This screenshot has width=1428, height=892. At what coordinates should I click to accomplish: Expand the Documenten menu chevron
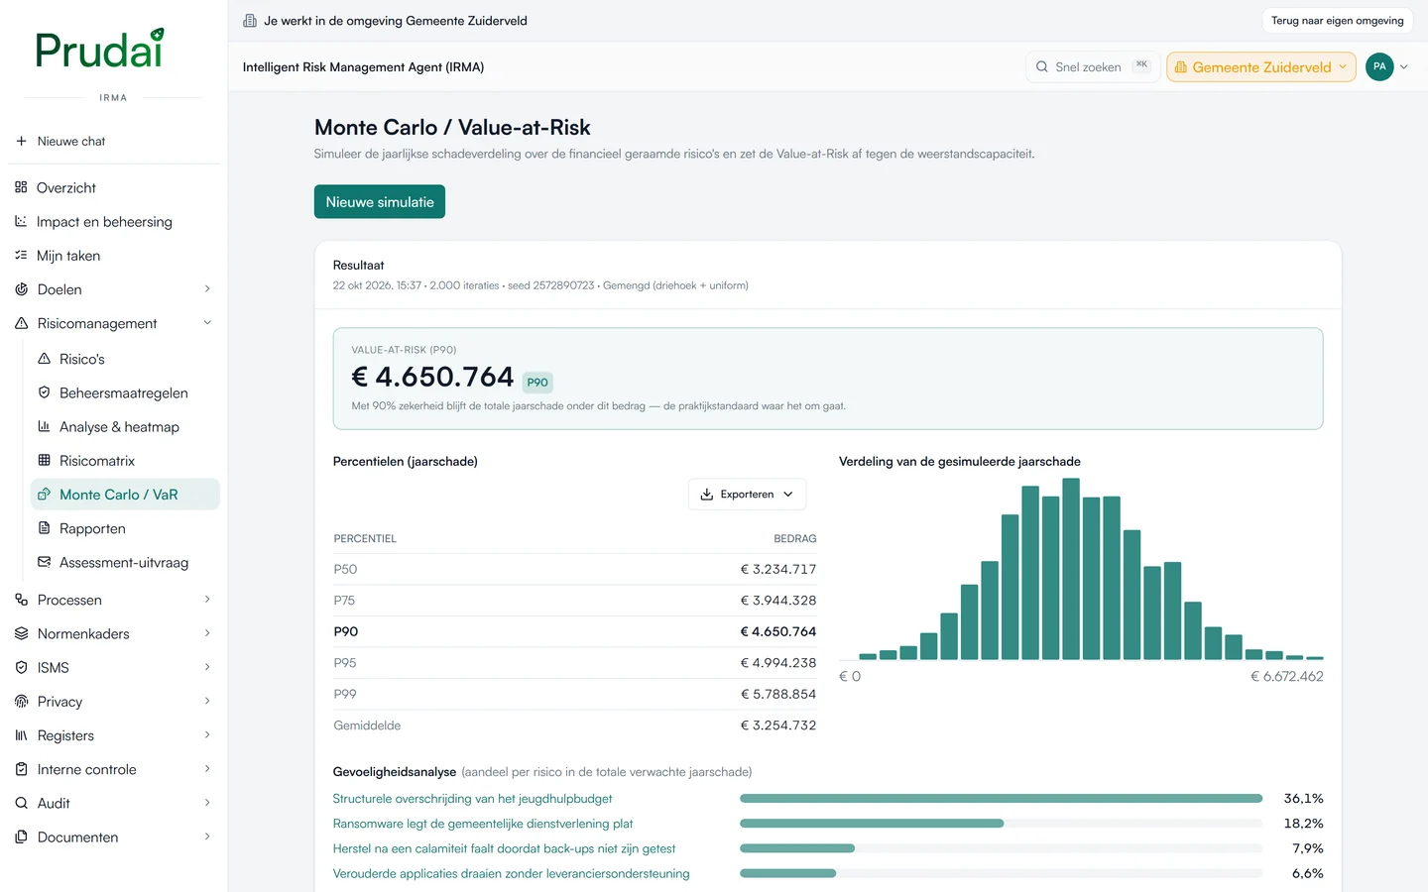click(207, 836)
